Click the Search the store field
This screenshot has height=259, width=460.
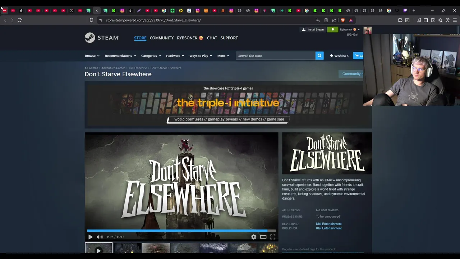(275, 56)
